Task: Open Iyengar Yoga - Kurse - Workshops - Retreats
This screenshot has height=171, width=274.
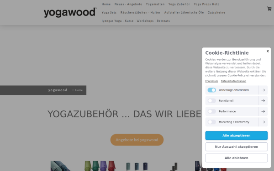Action: [x=136, y=21]
